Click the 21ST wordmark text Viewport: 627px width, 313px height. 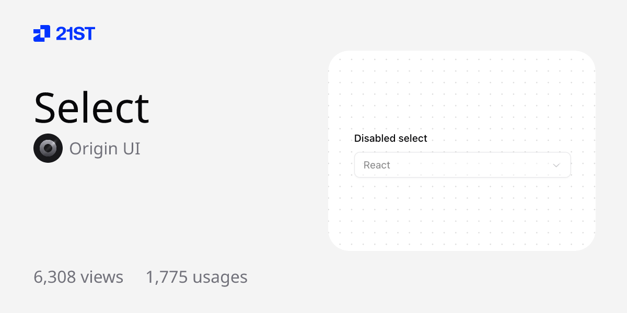click(x=75, y=34)
